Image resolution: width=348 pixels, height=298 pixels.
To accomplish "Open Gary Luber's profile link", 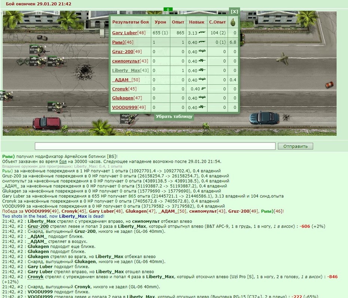I will pyautogui.click(x=125, y=33).
